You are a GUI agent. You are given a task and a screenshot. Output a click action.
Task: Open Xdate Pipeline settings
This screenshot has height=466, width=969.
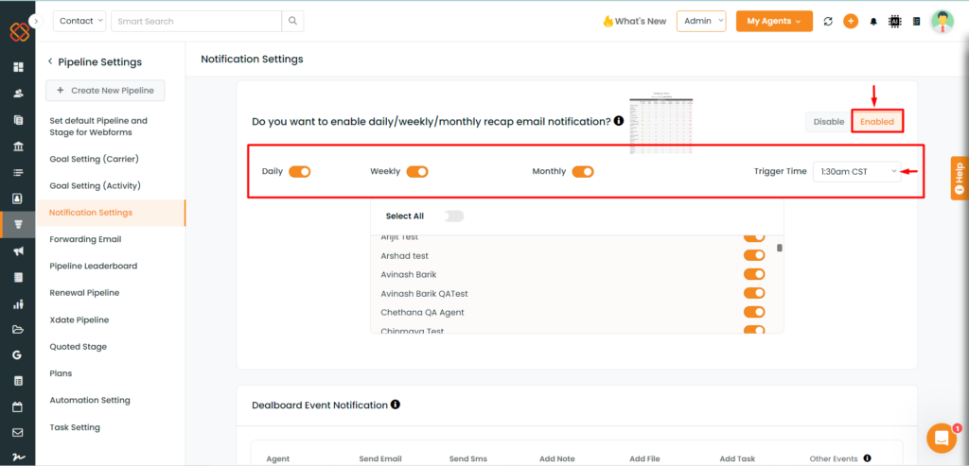(79, 319)
